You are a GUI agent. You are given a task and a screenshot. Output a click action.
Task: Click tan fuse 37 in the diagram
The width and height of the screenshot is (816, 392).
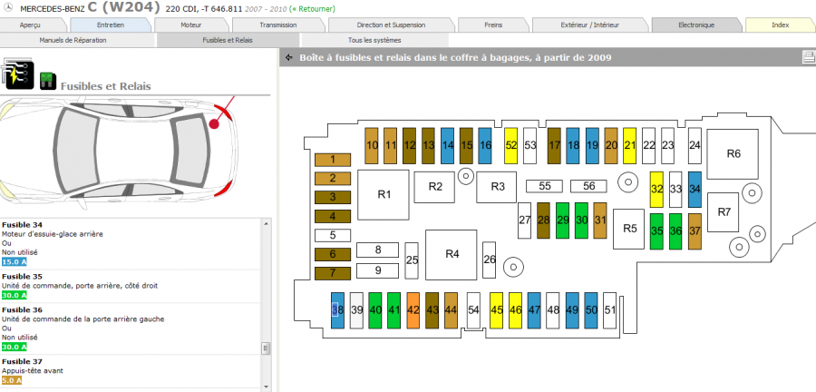click(695, 231)
